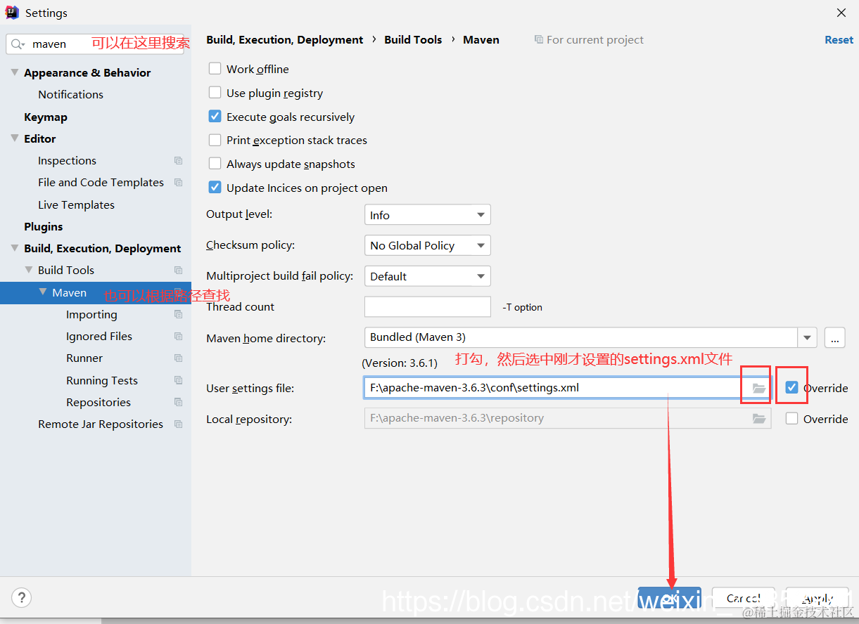Click the OK button
The image size is (859, 624).
coord(669,598)
